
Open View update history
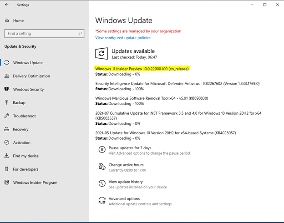tap(126, 182)
